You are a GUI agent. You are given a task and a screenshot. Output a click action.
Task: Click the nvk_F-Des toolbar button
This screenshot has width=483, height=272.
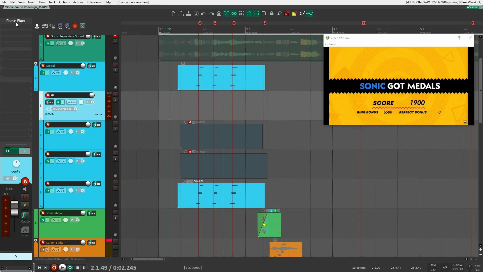pyautogui.click(x=302, y=14)
